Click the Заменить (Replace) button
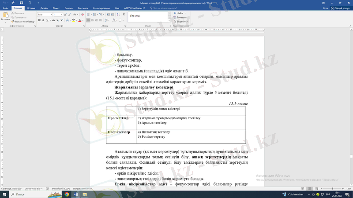The width and height of the screenshot is (353, 198). tap(180, 17)
